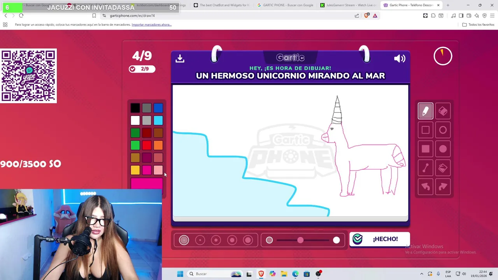Pick the white color swatch

click(x=135, y=121)
